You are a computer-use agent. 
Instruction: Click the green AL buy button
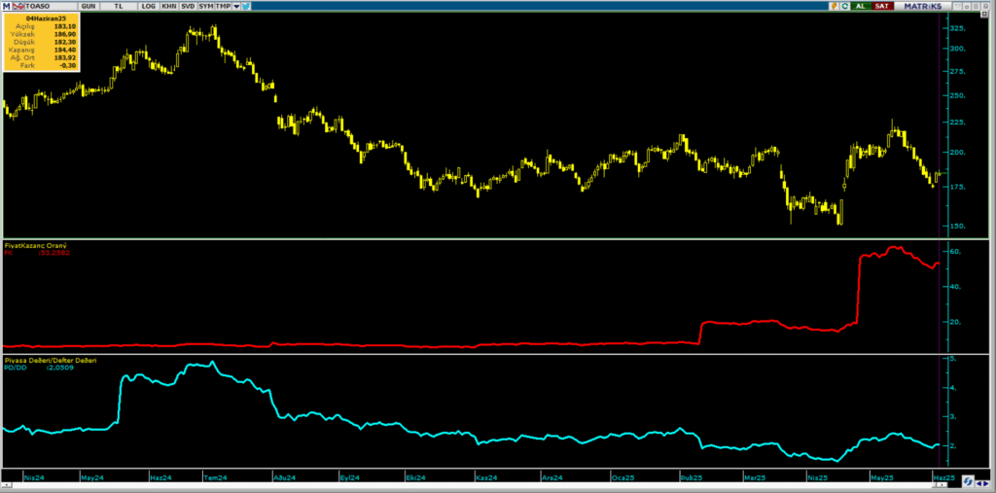pos(862,6)
